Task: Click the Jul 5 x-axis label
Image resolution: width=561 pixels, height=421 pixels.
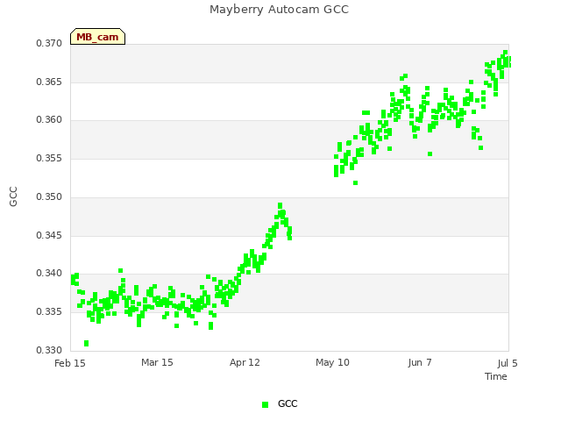Action: click(508, 363)
